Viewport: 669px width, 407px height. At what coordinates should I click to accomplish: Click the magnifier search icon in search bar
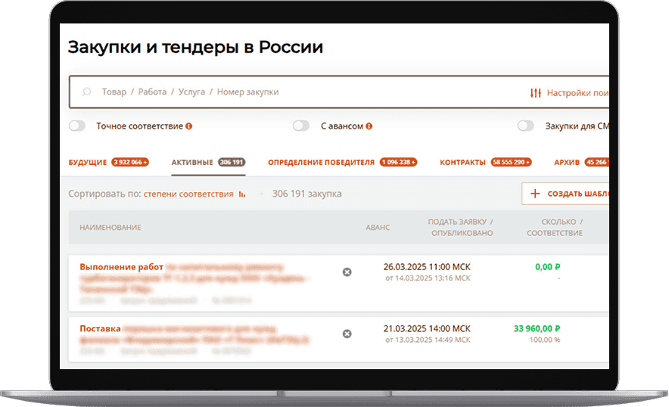point(86,92)
